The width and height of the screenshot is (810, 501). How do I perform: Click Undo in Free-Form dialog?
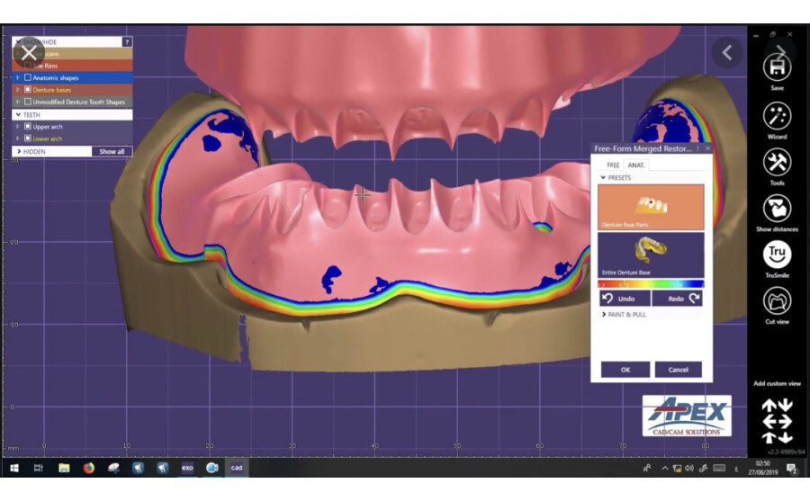625,299
